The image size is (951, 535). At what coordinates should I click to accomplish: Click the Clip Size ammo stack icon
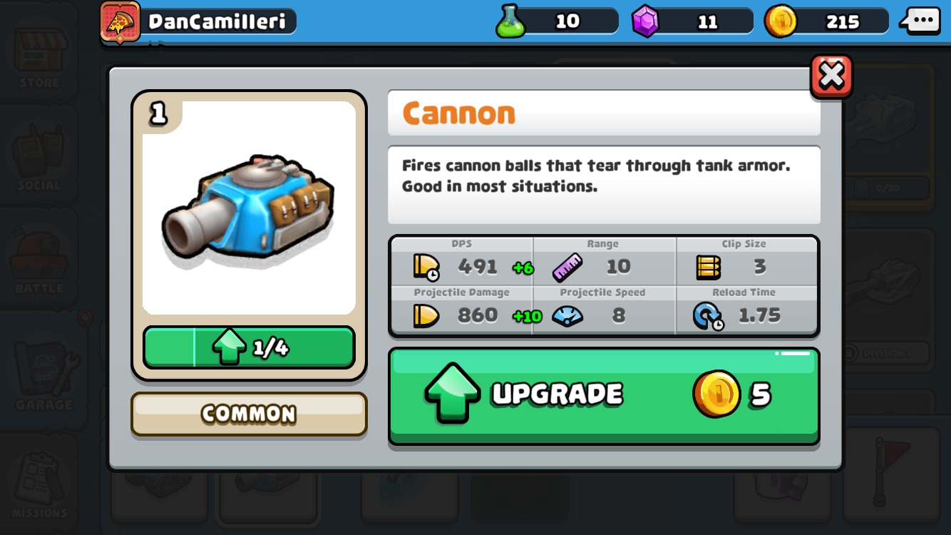pos(708,267)
